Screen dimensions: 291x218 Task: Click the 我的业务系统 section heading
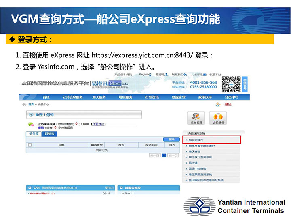tap(196, 133)
